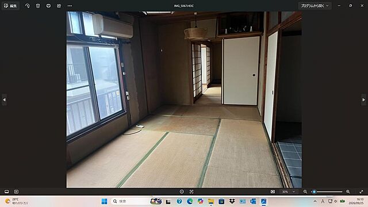Screen dimensions: 368x207
Task: Go to the previous photo arrow
Action: click(x=4, y=99)
